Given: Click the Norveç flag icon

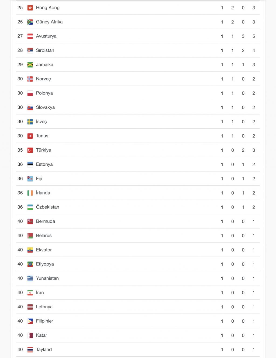Looking at the screenshot, I should click(x=30, y=79).
